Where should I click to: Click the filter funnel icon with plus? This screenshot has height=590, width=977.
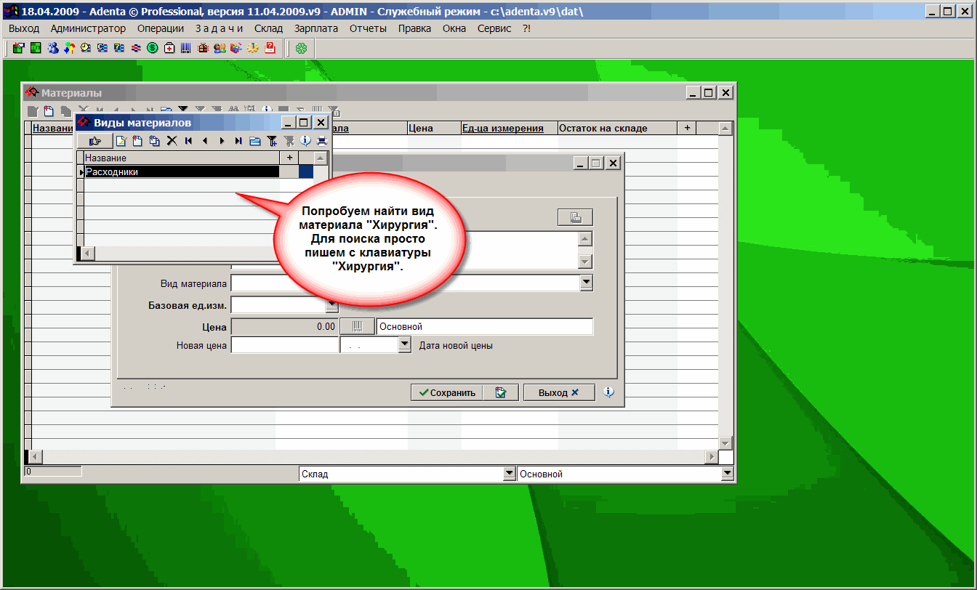(272, 141)
